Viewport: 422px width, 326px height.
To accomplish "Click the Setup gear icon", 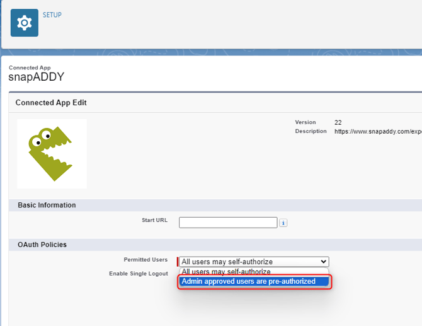I will pyautogui.click(x=25, y=23).
